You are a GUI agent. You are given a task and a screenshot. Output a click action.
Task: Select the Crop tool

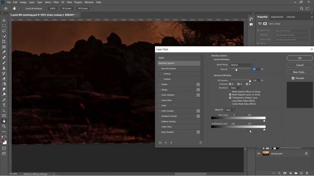pos(4,42)
